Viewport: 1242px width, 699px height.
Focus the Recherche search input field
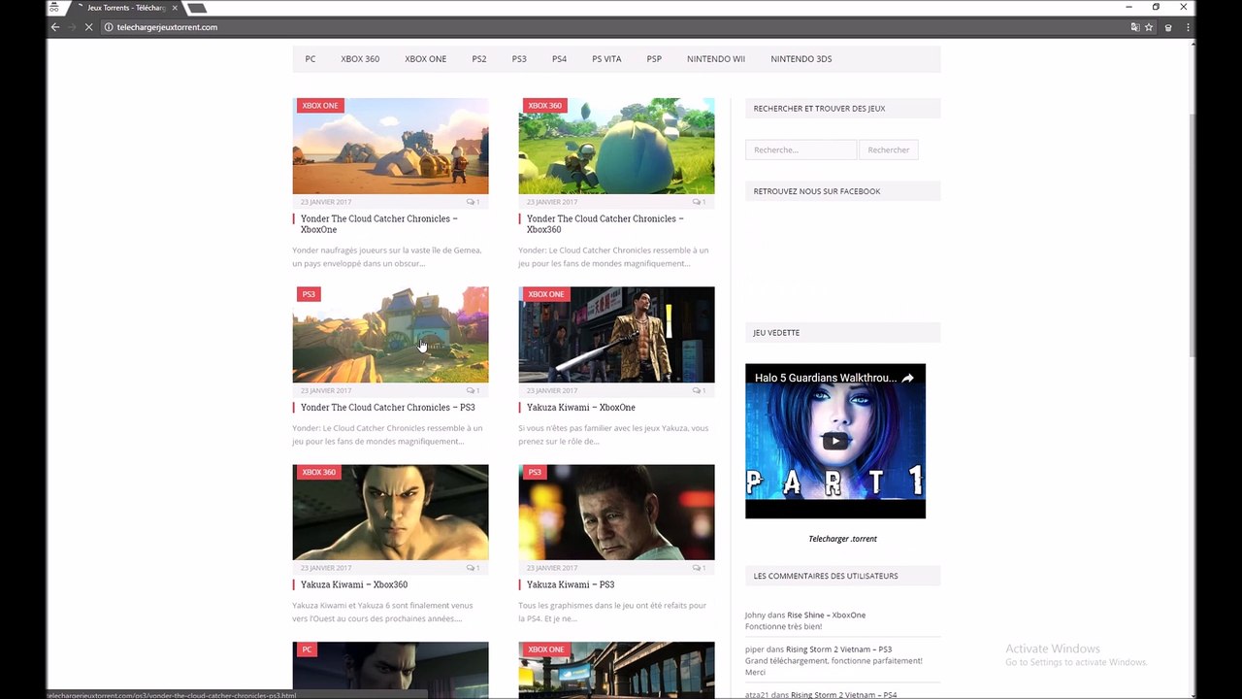(x=801, y=150)
